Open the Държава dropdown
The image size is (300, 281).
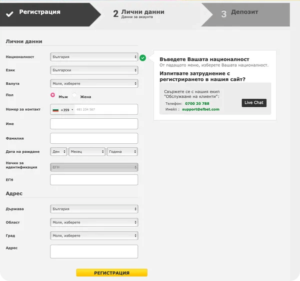94,209
